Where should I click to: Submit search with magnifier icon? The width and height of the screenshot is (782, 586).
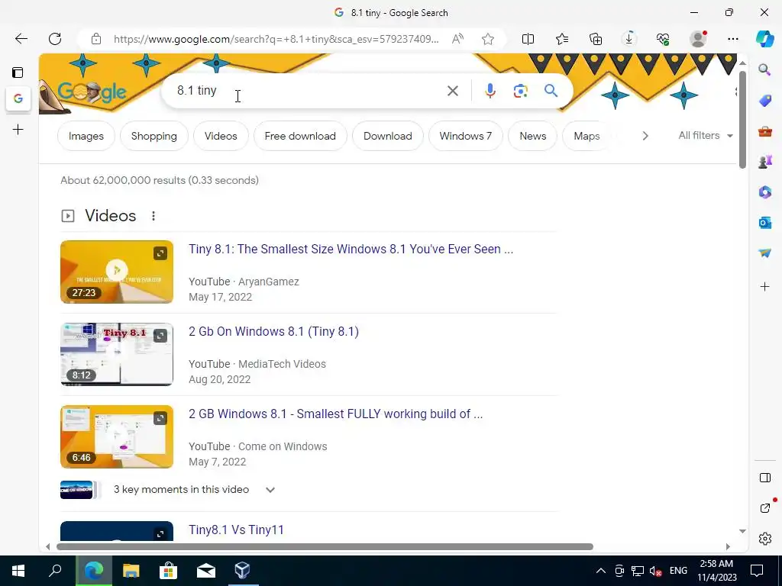[x=551, y=91]
